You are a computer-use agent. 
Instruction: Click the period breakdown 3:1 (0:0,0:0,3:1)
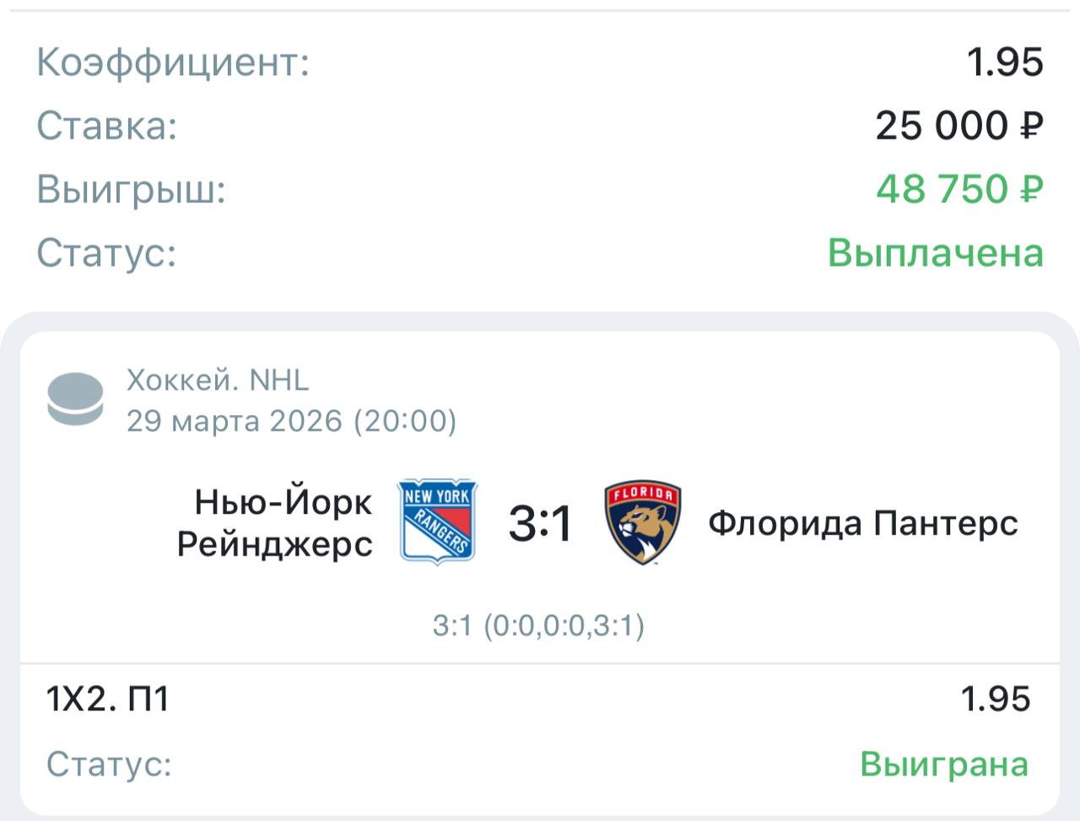tap(538, 626)
